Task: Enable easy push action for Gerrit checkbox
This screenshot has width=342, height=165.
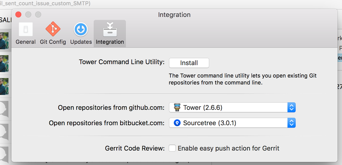Action: coord(172,148)
